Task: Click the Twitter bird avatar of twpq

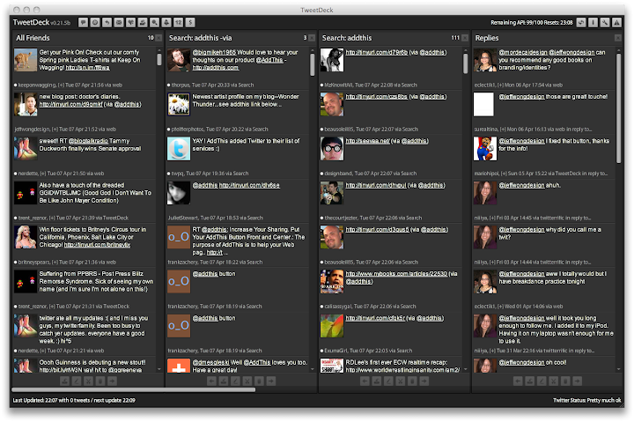Action: [179, 149]
